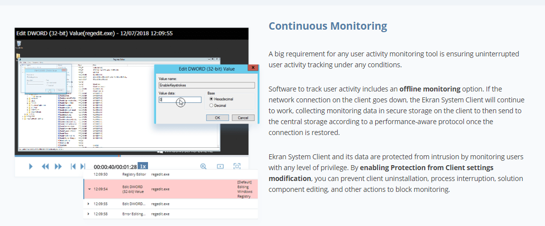Click the playback time 00:00:40/00:01:28
This screenshot has height=226, width=545.
click(115, 167)
